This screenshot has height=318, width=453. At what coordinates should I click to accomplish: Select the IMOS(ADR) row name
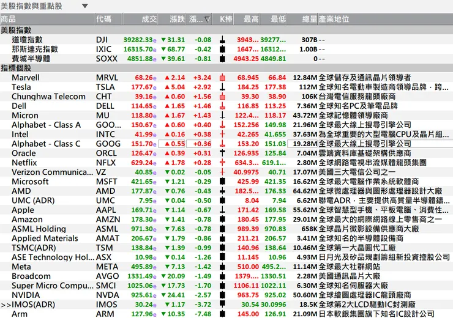coord(33,305)
